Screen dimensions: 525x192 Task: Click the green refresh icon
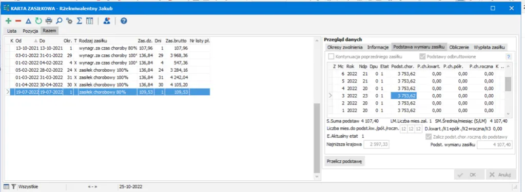pos(38,21)
